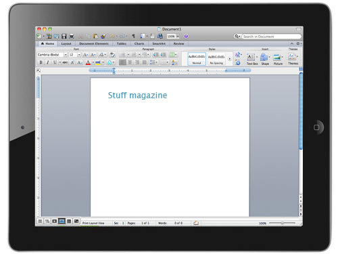
Task: Open ribbon preferences gear menu
Action: (x=298, y=43)
